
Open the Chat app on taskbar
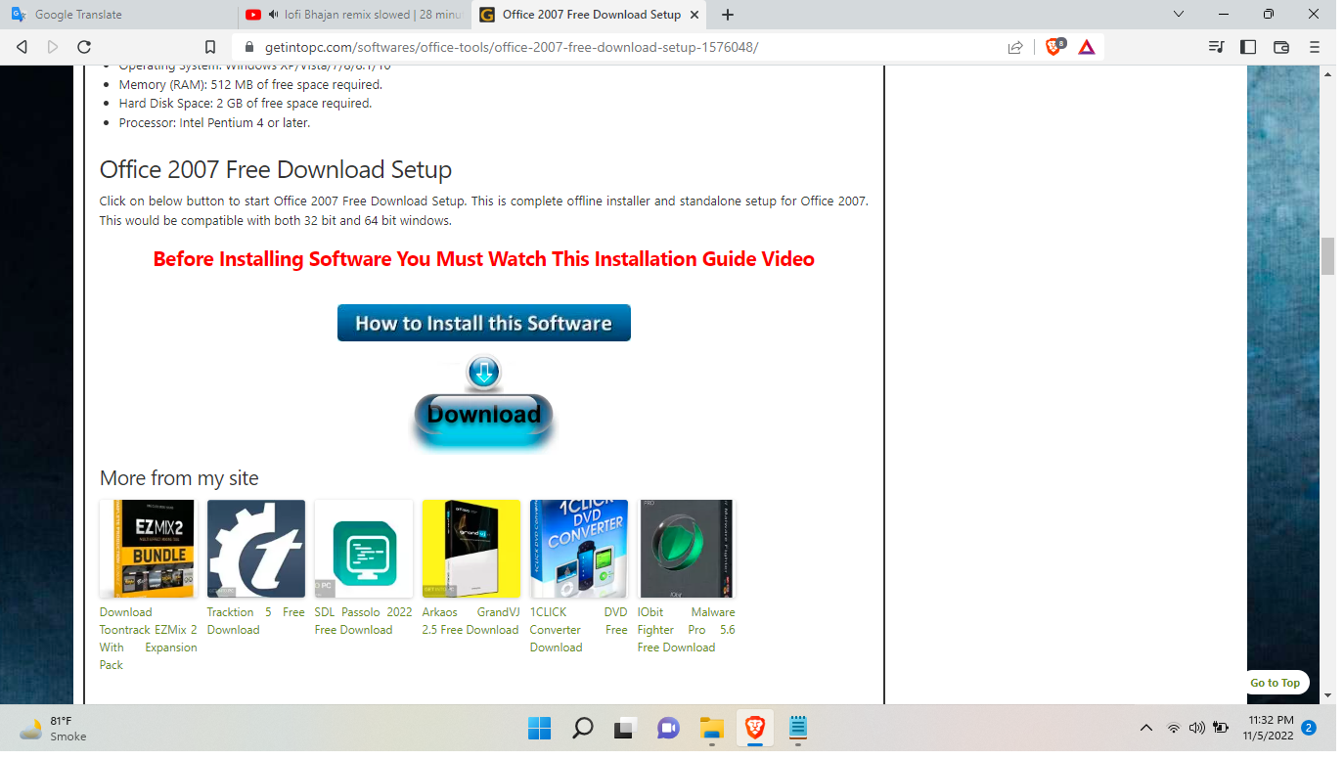(668, 728)
